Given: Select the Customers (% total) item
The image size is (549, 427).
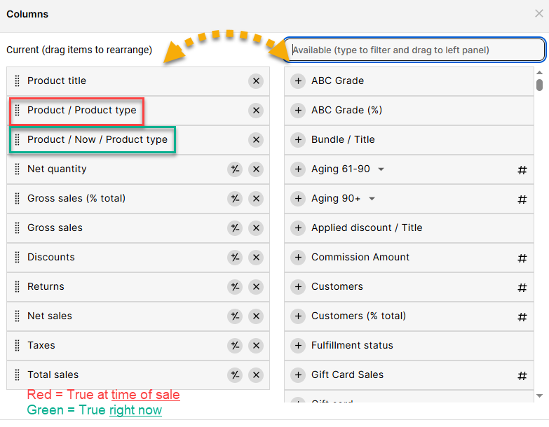Looking at the screenshot, I should coord(358,316).
